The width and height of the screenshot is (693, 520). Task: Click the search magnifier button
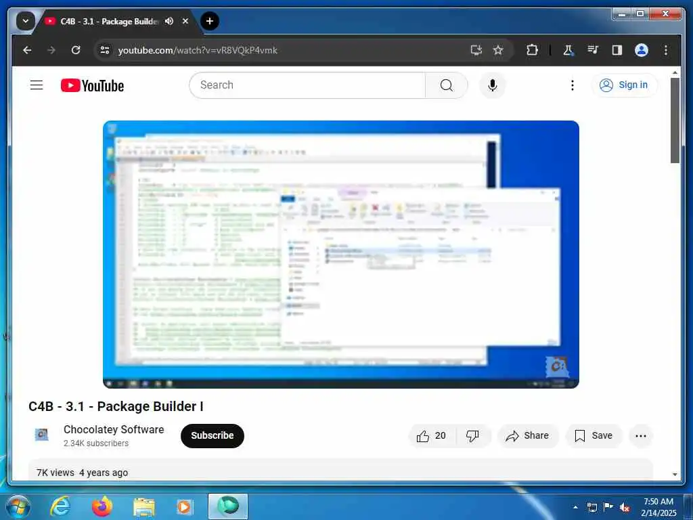click(447, 85)
